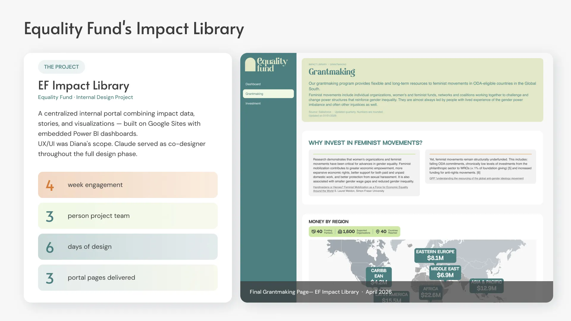
Task: Click the EF Impact Library title
Action: tap(84, 86)
